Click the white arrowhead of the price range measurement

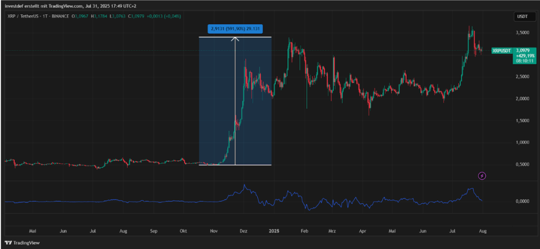pyautogui.click(x=235, y=38)
